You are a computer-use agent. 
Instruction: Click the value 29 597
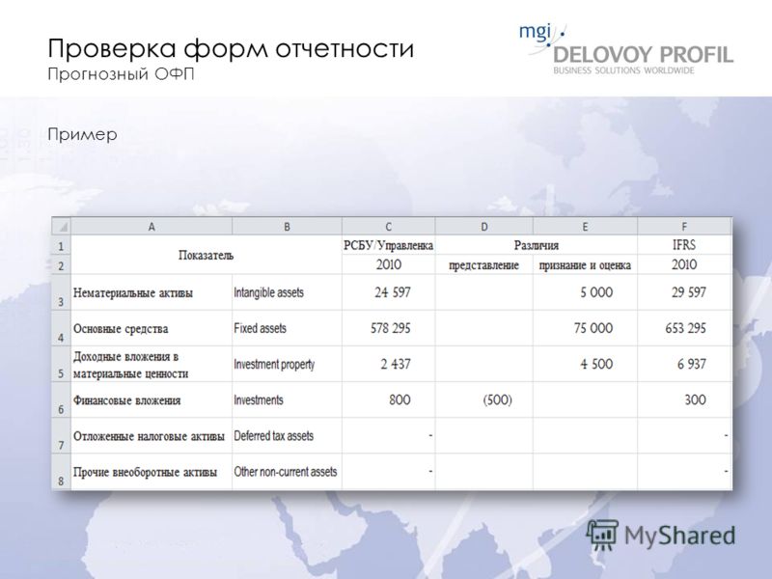689,292
